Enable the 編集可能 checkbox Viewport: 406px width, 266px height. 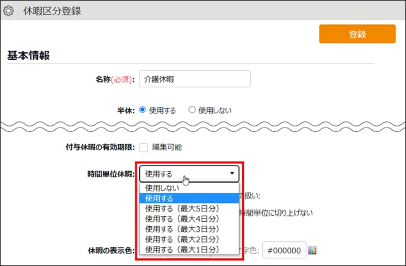click(x=144, y=147)
